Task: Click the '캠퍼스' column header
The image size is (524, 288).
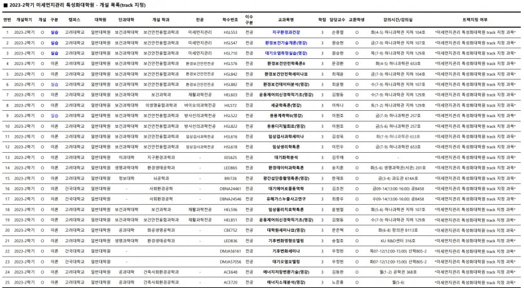Action: [74, 19]
